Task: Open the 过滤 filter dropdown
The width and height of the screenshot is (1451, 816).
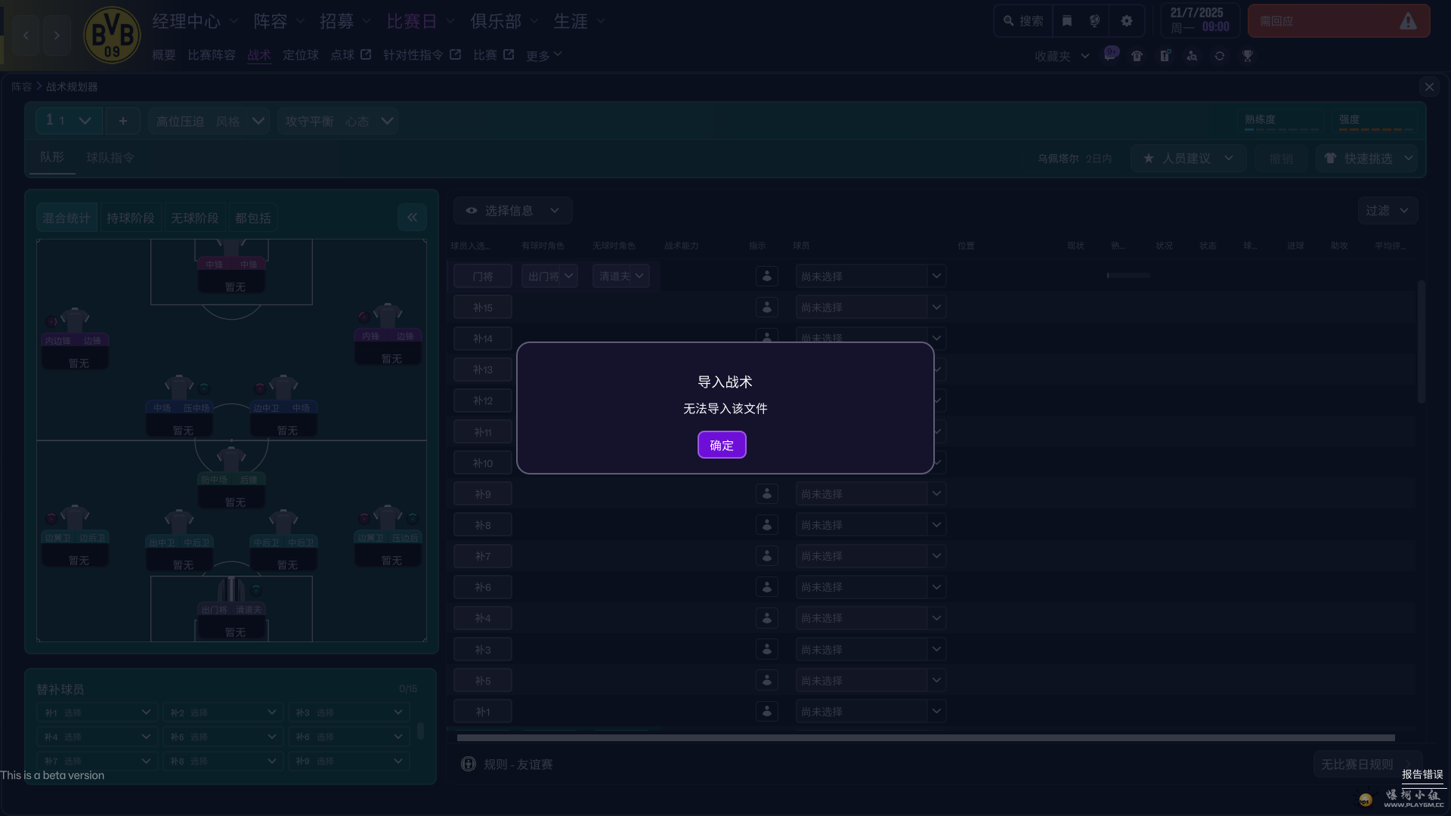Action: click(x=1387, y=211)
